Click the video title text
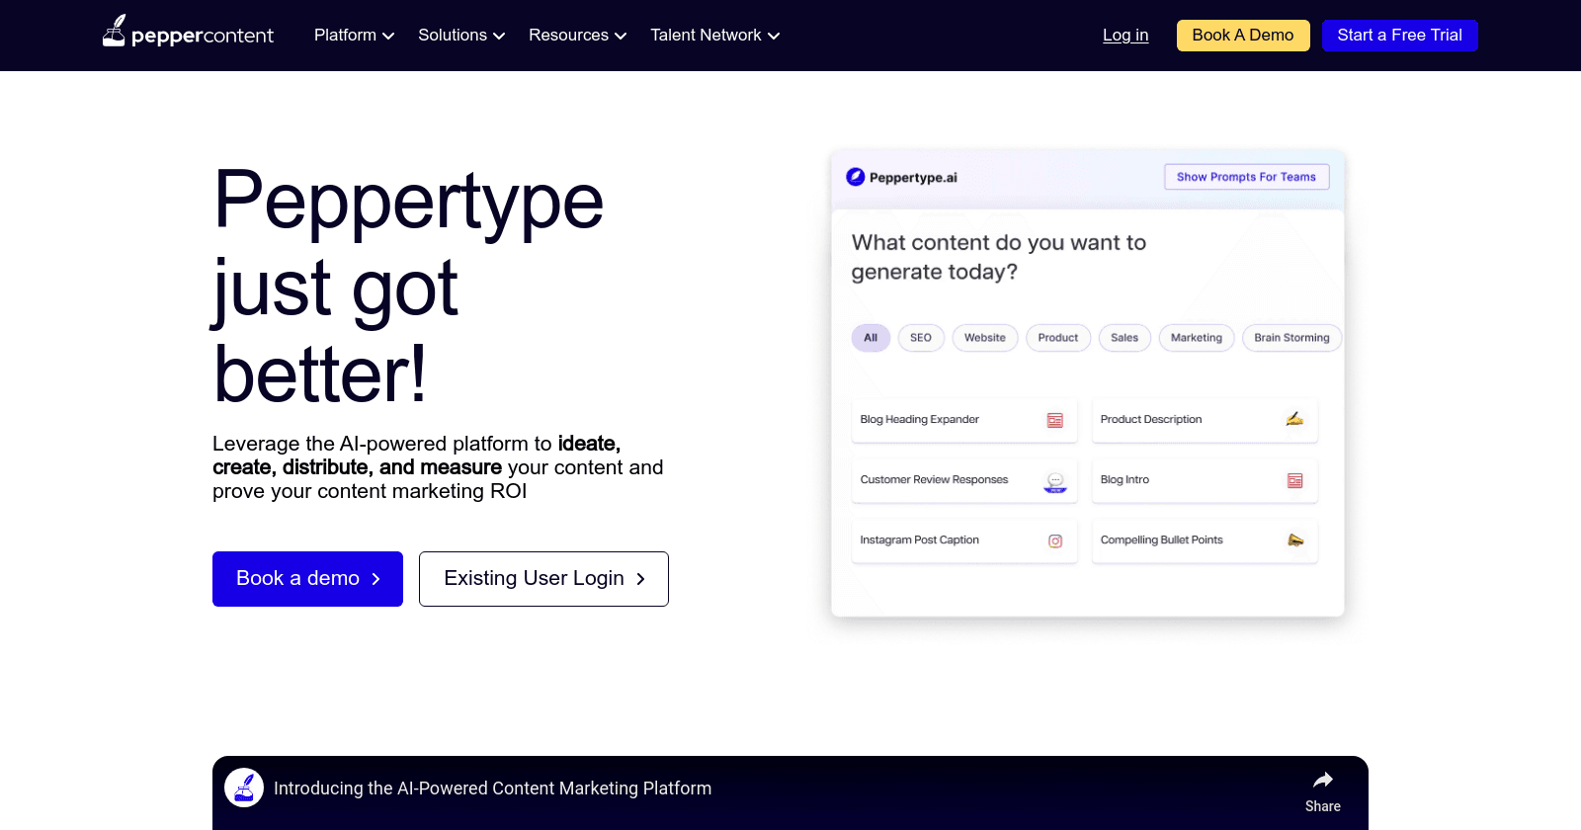Image resolution: width=1581 pixels, height=830 pixels. 492,788
